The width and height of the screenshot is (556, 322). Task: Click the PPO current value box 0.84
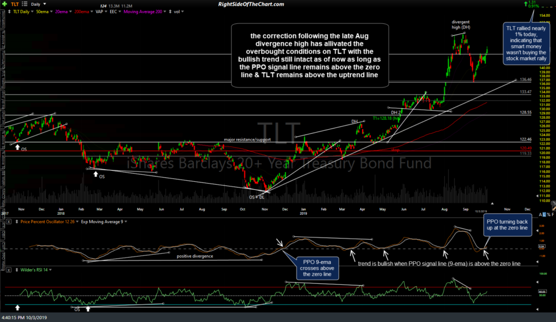[542, 246]
